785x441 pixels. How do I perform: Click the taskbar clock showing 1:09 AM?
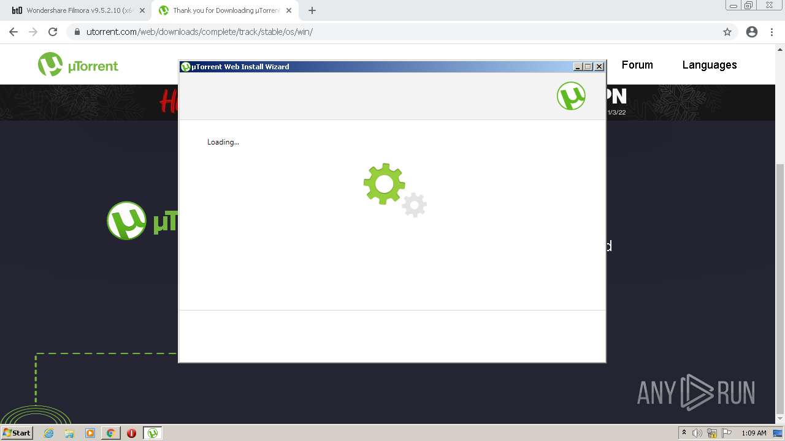pyautogui.click(x=754, y=433)
